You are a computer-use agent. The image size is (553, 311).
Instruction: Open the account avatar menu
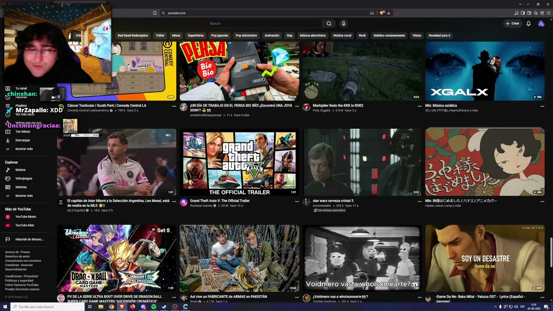pyautogui.click(x=541, y=23)
